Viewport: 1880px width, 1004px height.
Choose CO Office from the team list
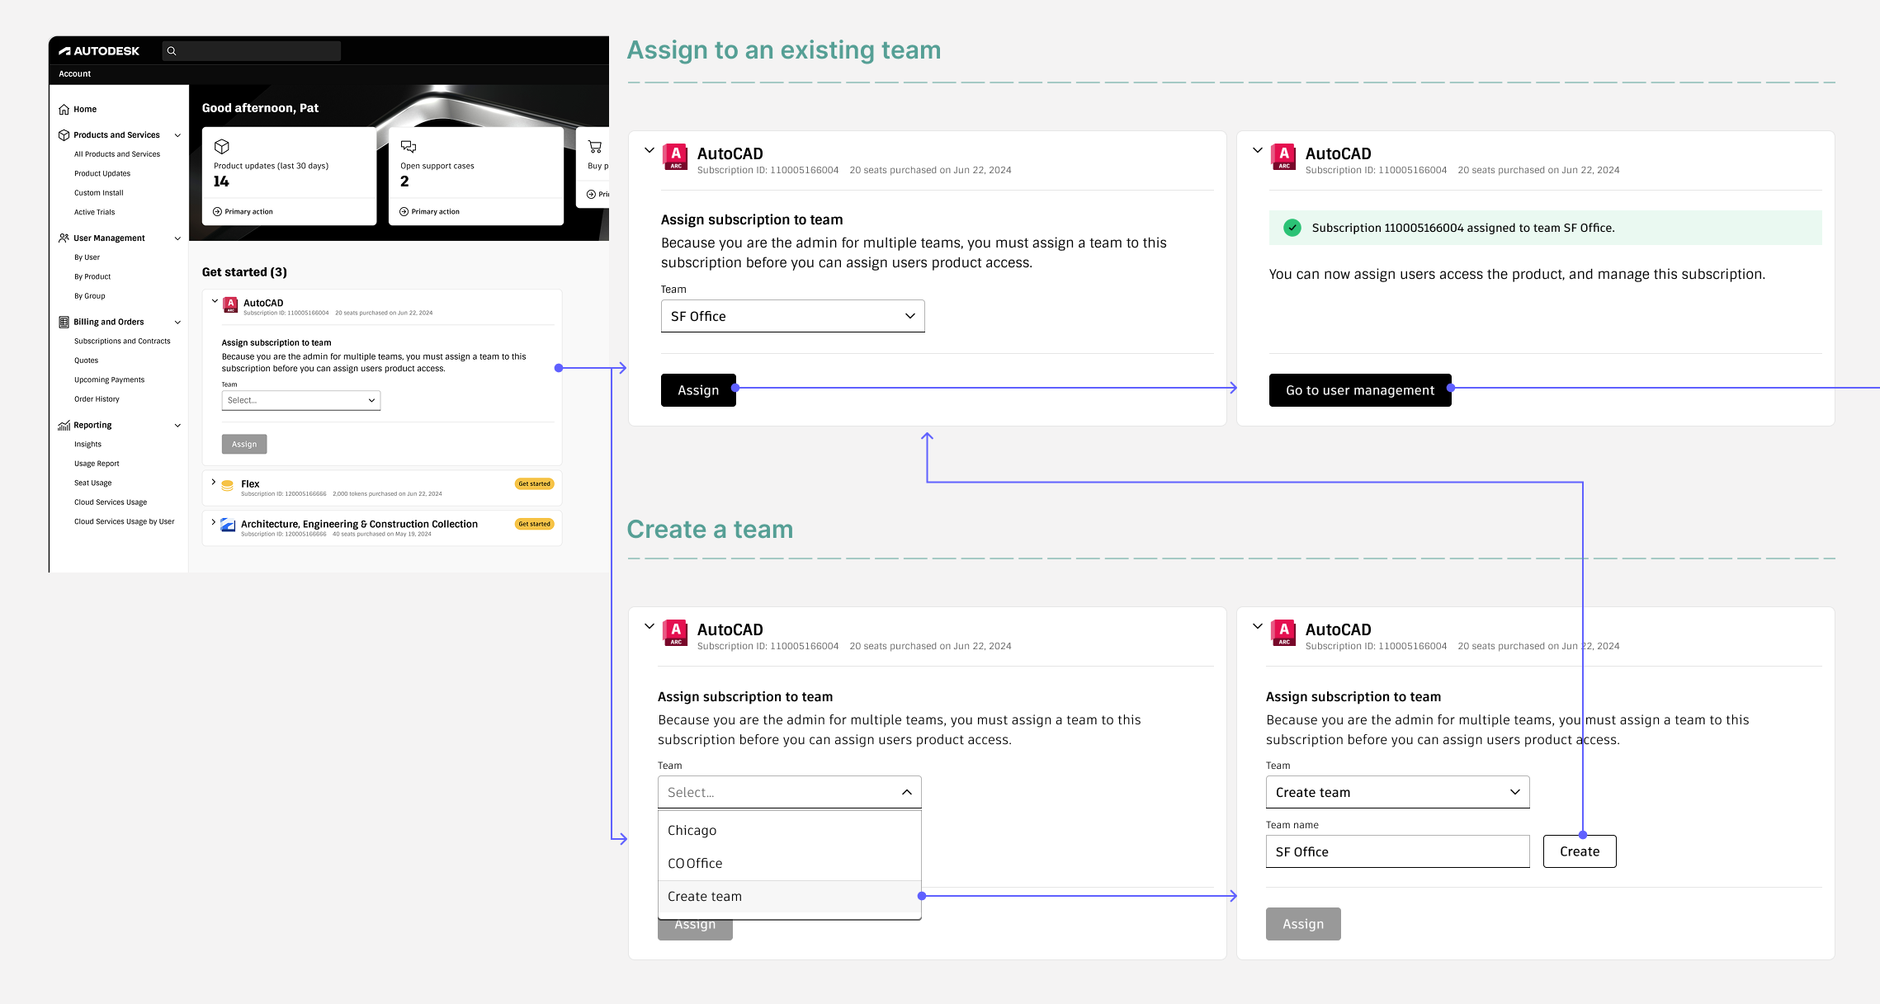(790, 864)
